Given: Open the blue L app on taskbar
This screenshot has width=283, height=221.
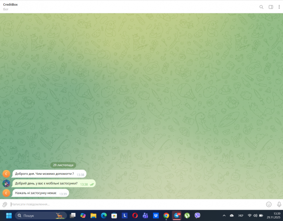Looking at the screenshot, I should coord(125,215).
